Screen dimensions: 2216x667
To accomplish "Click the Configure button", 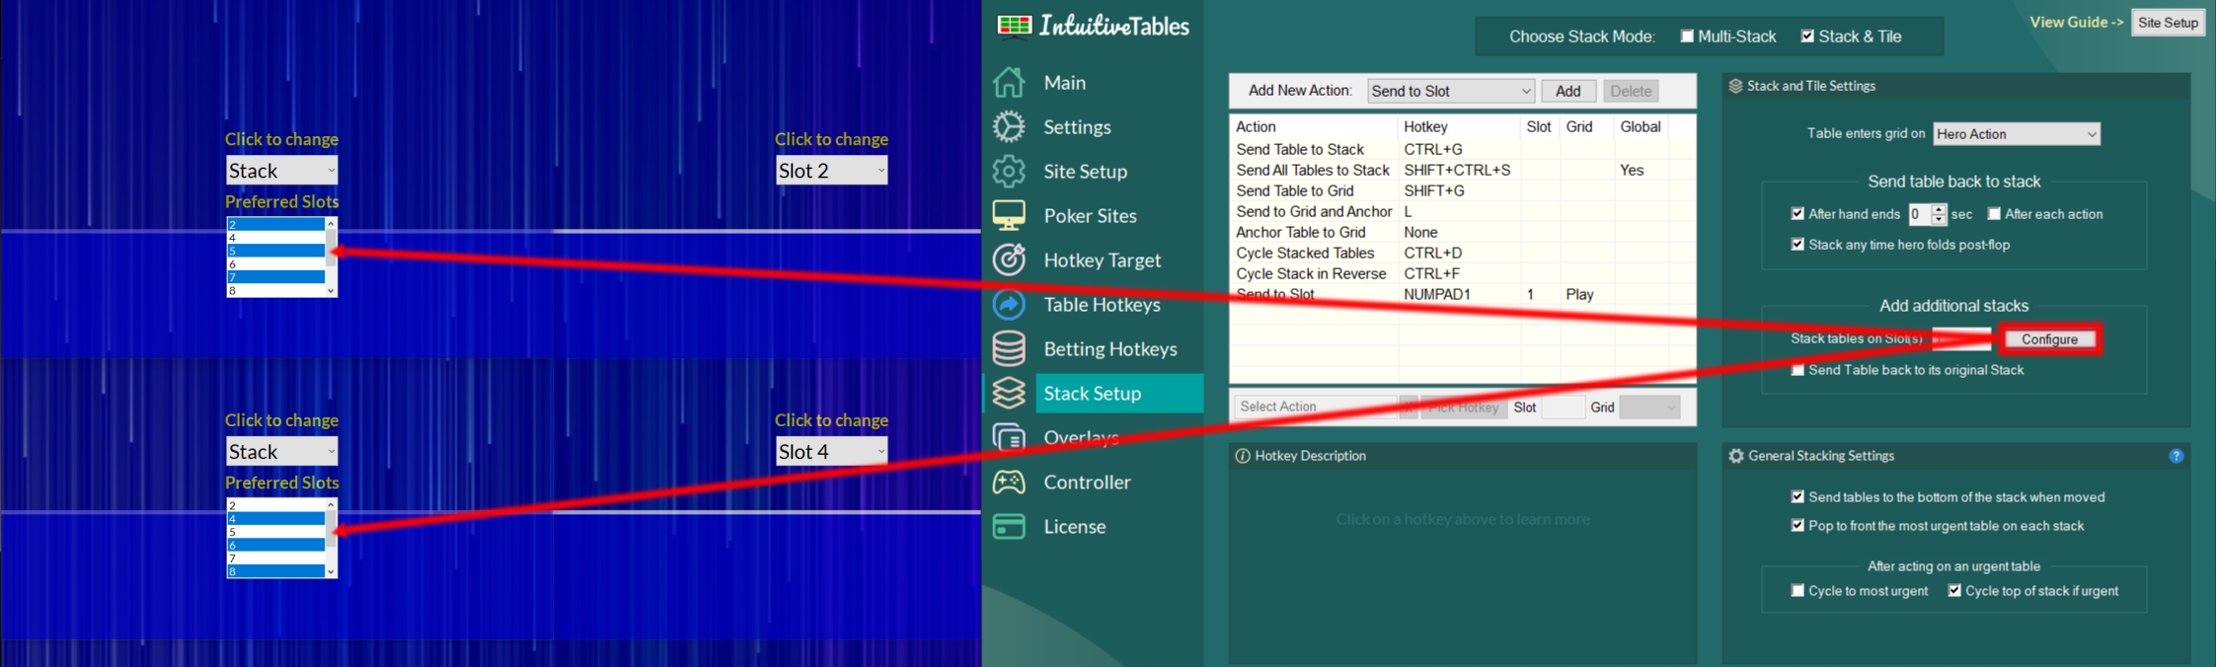I will pyautogui.click(x=2049, y=339).
